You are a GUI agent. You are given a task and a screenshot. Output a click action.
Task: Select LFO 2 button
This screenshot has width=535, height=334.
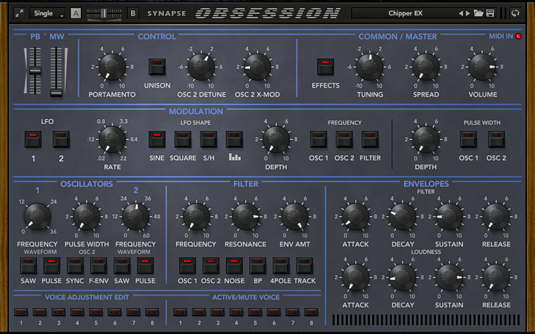coord(61,139)
